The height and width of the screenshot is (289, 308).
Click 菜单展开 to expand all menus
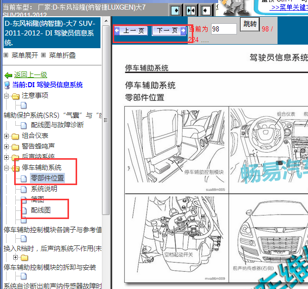24,55
